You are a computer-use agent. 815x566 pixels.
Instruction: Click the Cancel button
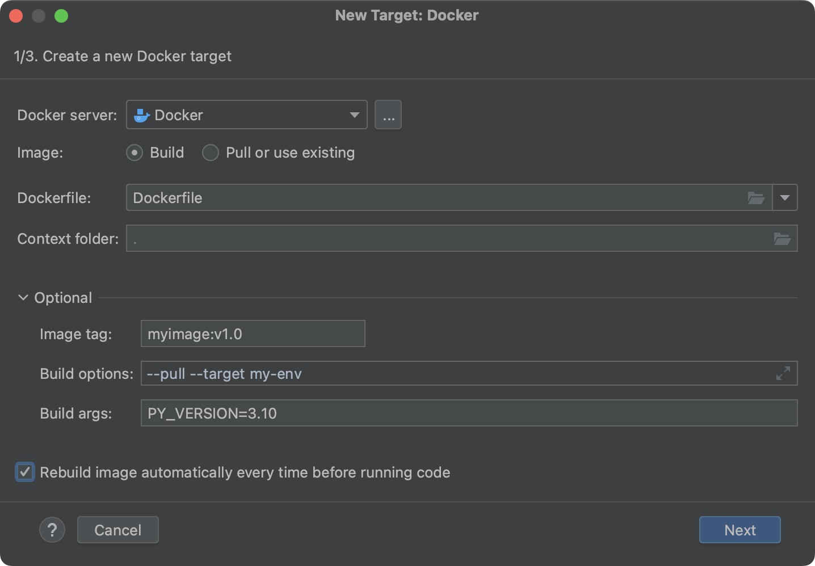[x=117, y=530]
